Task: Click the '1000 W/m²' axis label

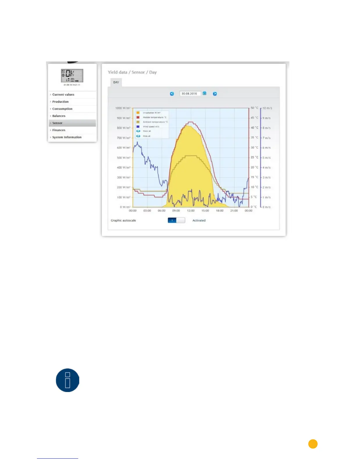Action: tap(123, 108)
